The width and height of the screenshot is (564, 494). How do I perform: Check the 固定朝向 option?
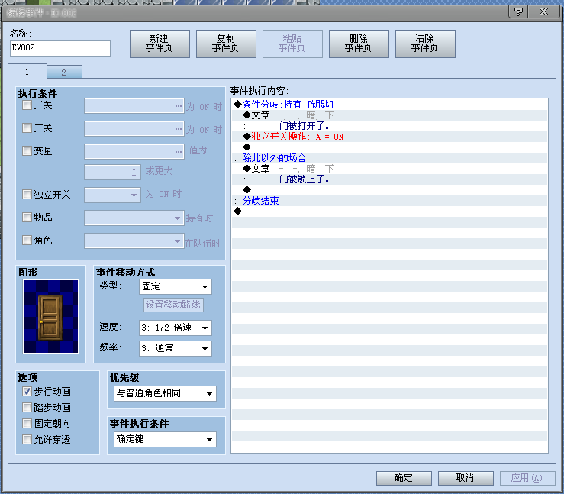[27, 423]
